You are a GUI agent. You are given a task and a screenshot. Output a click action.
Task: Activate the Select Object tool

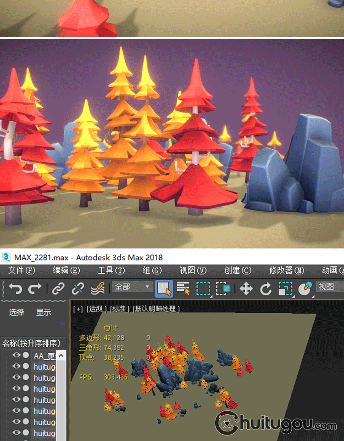[x=164, y=288]
